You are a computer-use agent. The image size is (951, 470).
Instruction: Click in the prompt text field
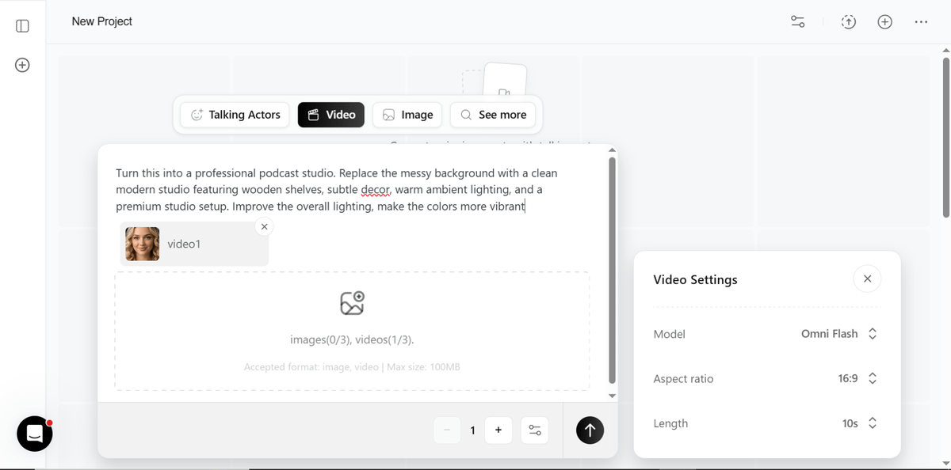[x=337, y=190]
